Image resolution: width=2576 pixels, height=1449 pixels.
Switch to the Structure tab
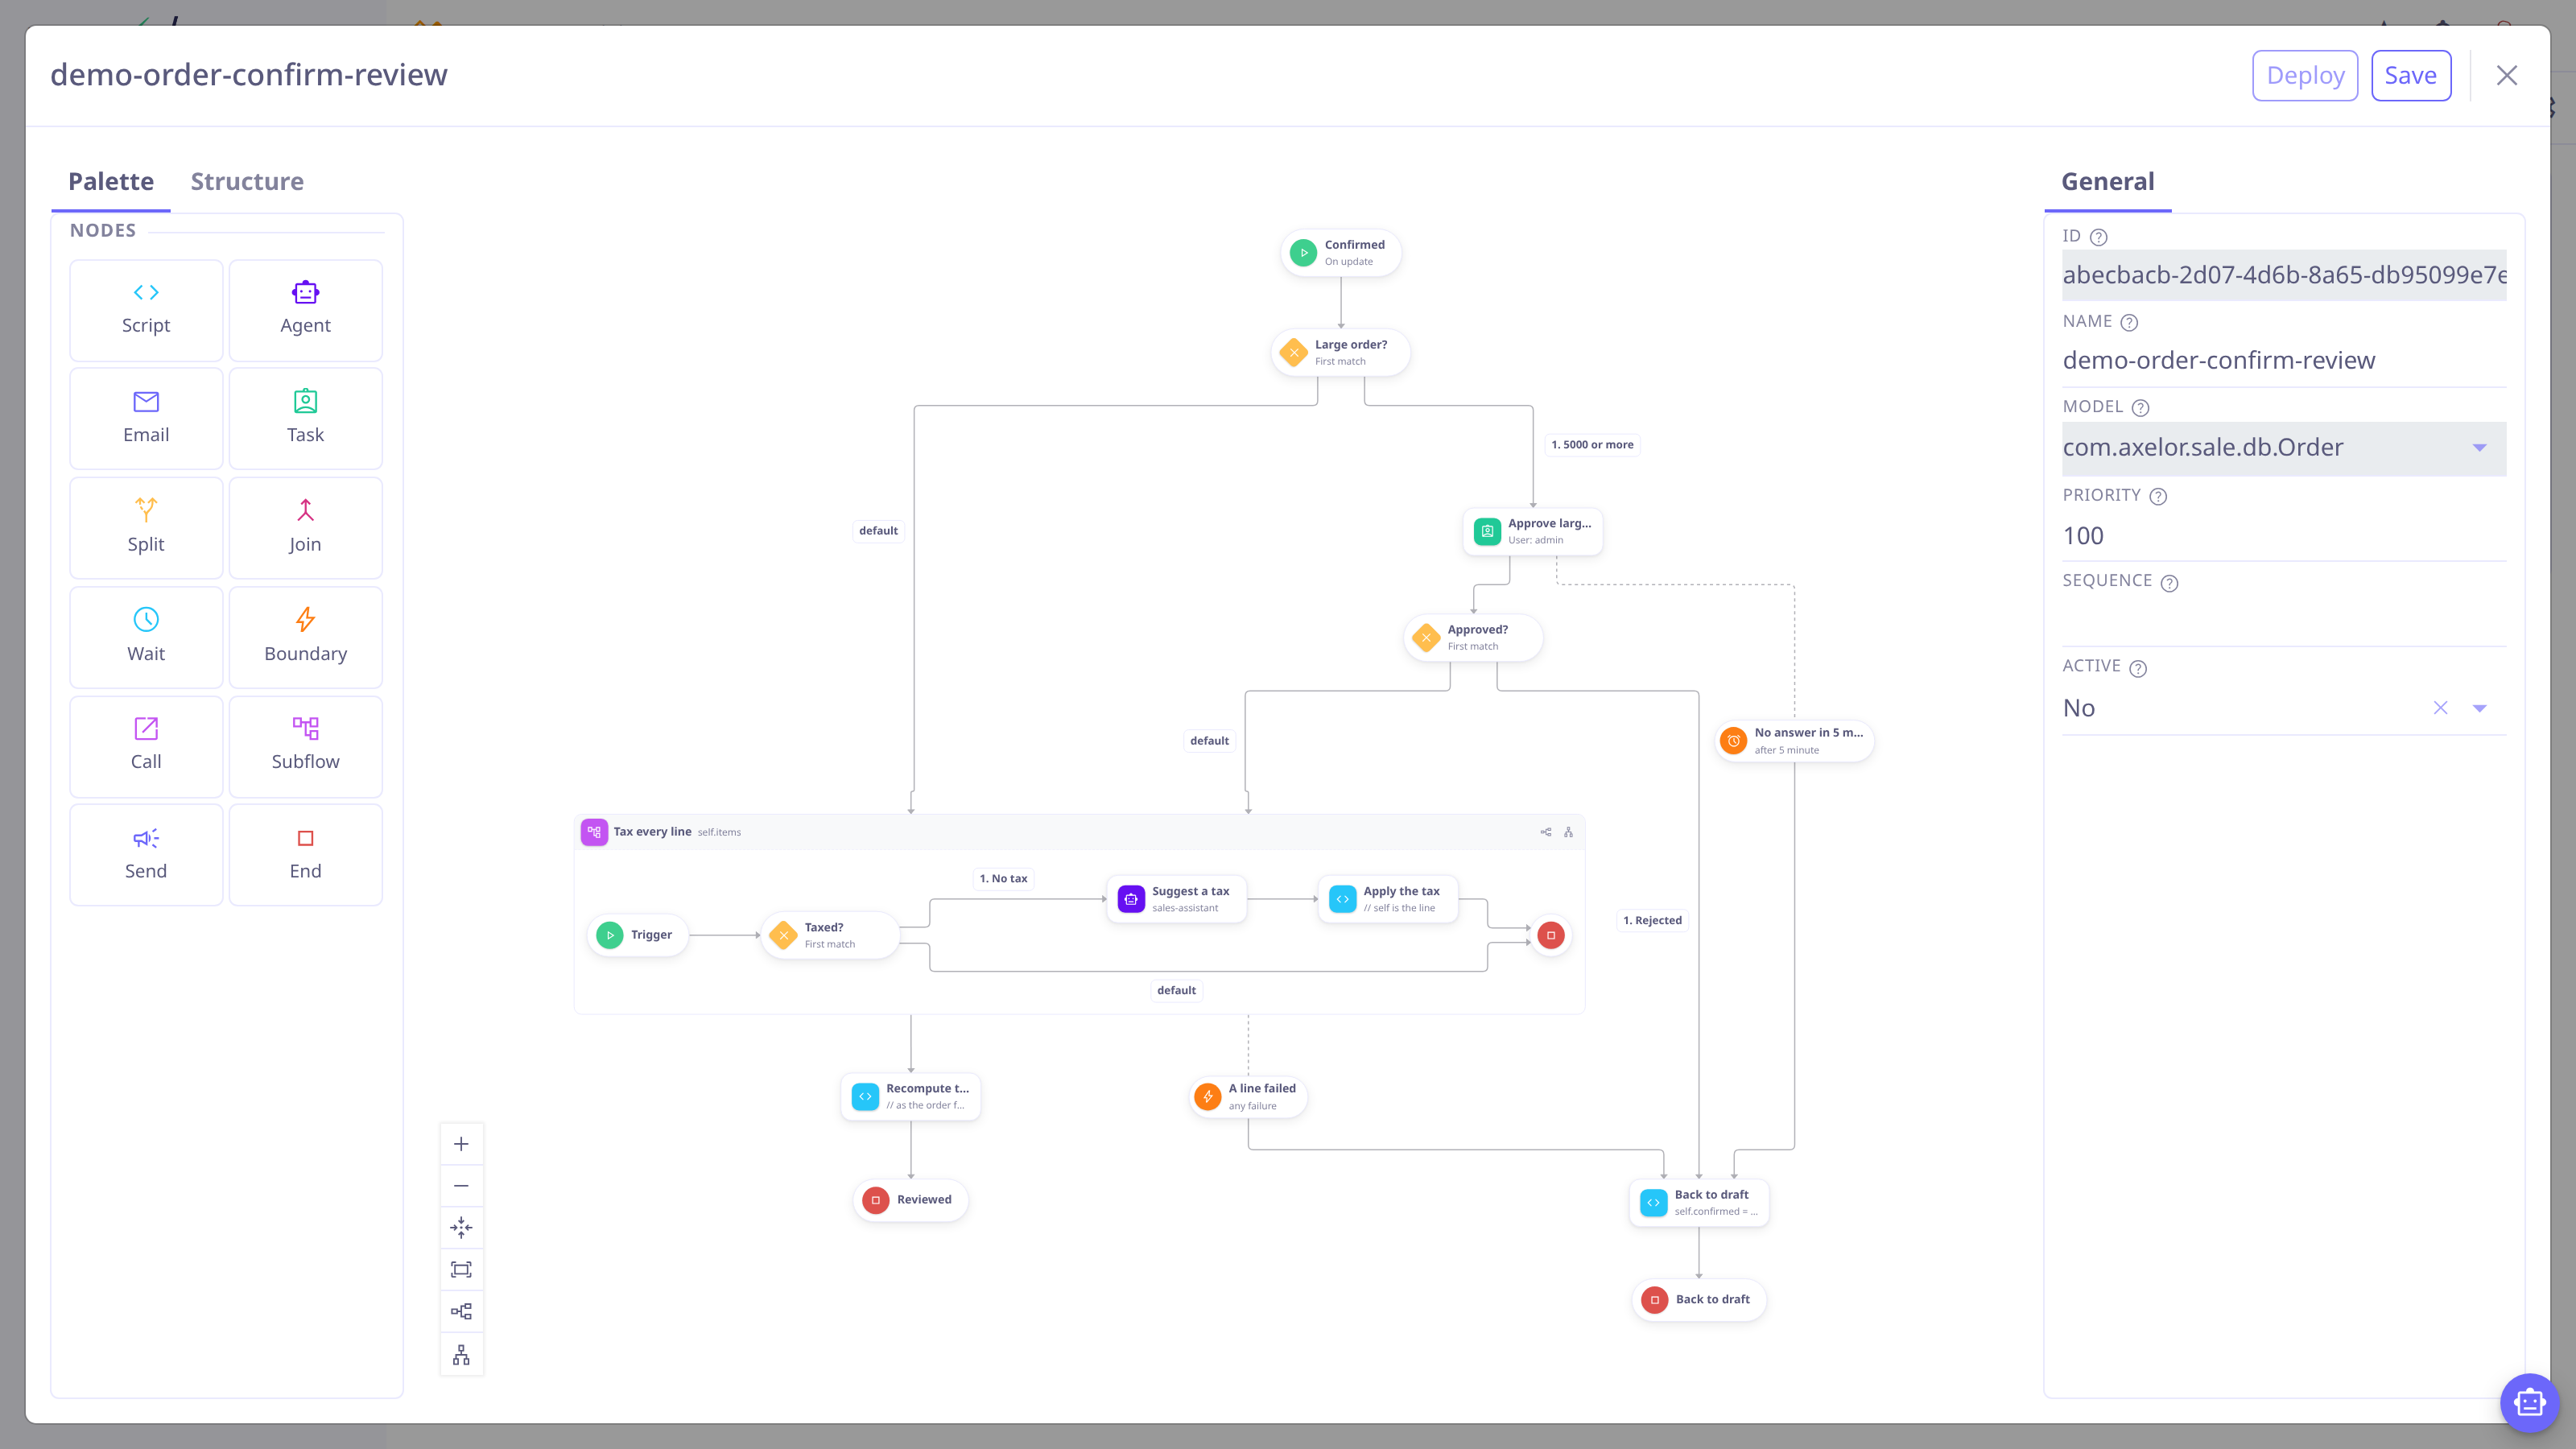coord(247,181)
